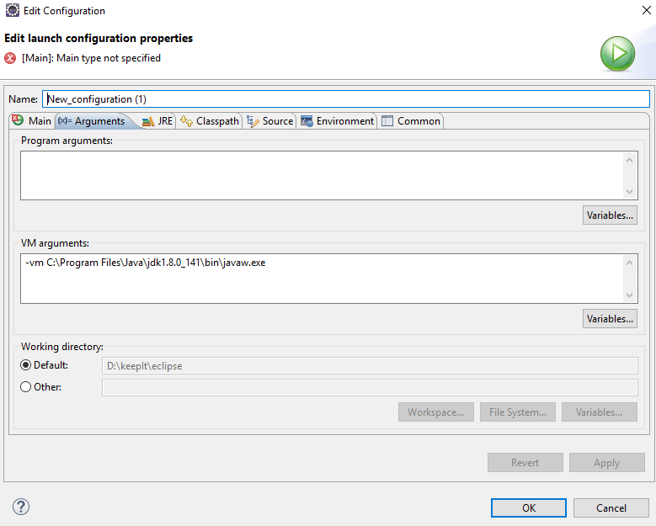656x526 pixels.
Task: Click inside the Program arguments text area
Action: 320,175
